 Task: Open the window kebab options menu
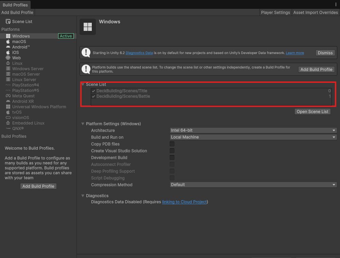pos(336,4)
